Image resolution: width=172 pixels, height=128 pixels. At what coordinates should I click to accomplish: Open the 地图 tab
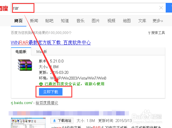tap(127, 21)
